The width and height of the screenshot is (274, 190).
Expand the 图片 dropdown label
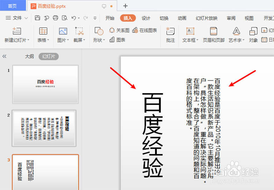63,40
